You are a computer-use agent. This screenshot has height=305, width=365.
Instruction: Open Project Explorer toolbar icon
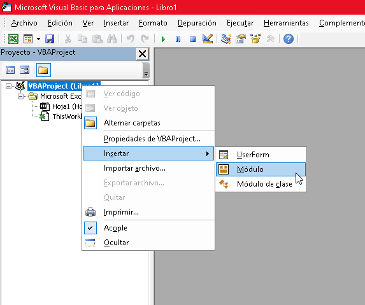pyautogui.click(x=226, y=39)
